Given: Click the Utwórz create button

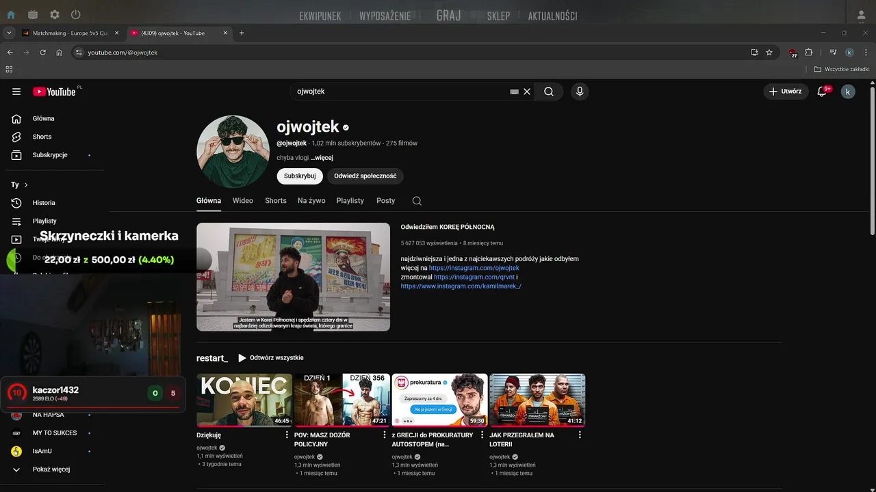Looking at the screenshot, I should point(786,92).
